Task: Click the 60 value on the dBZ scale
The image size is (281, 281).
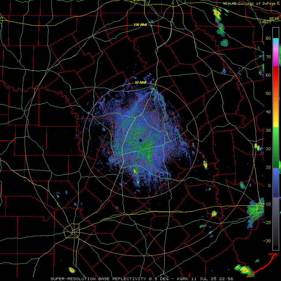Action: click(268, 75)
